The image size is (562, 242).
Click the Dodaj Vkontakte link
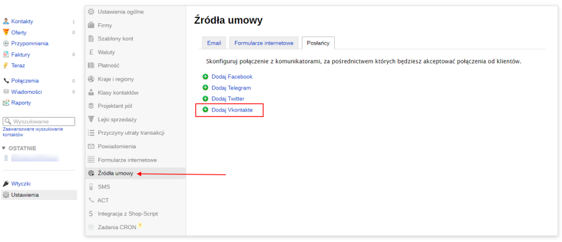[232, 110]
